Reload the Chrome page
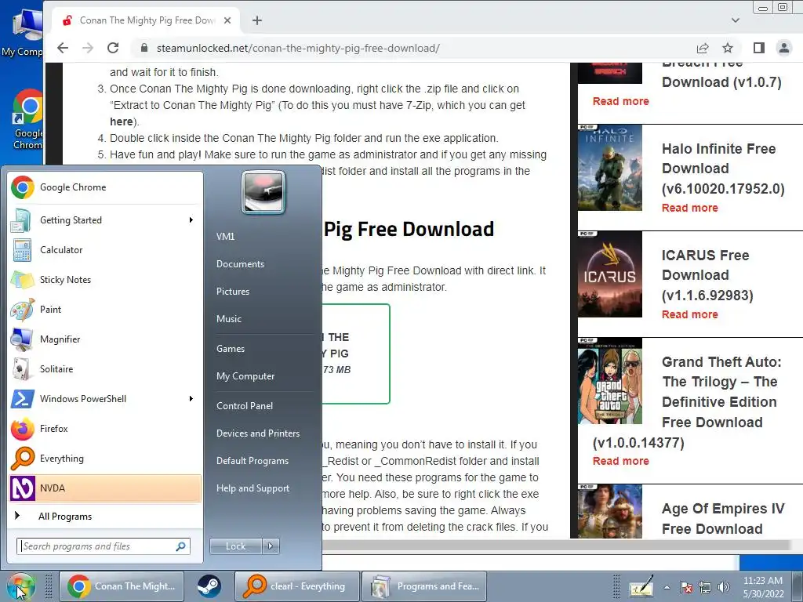This screenshot has width=803, height=602. pos(113,48)
